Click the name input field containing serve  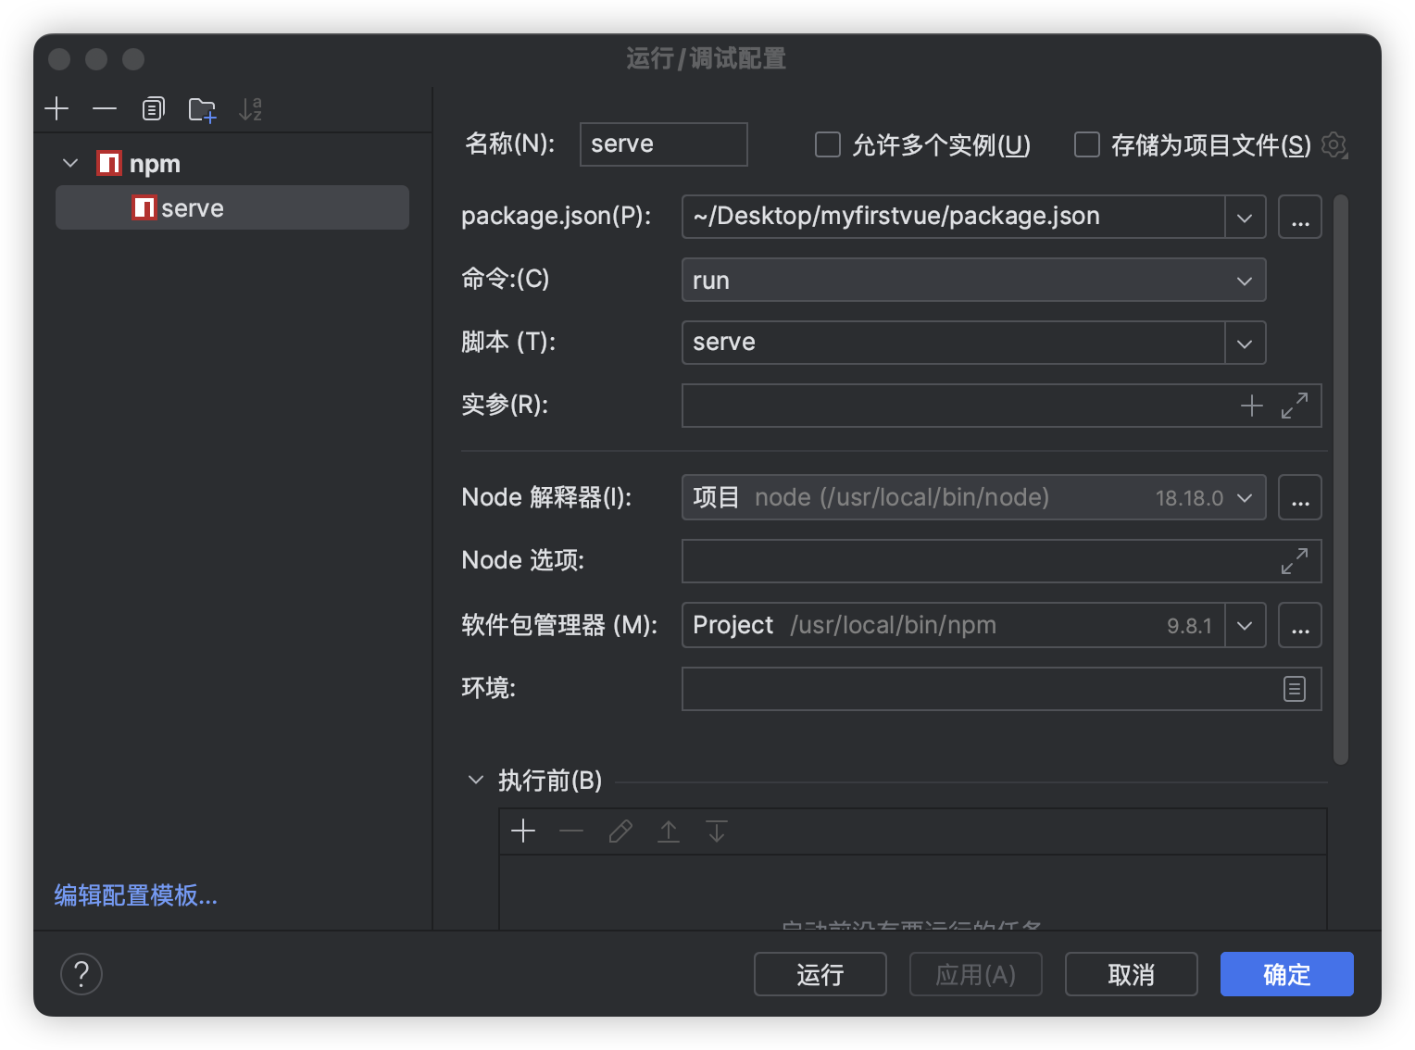coord(663,144)
